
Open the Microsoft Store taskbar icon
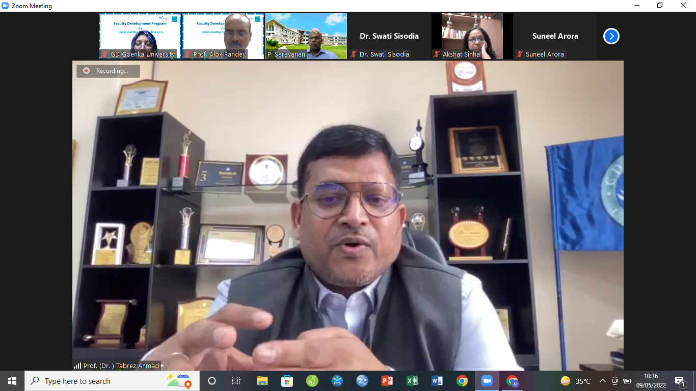[287, 381]
